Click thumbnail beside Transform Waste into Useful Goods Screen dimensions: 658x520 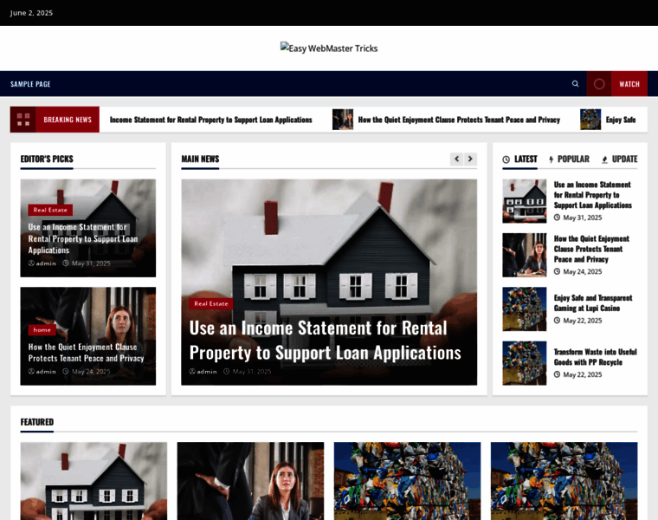tap(525, 363)
